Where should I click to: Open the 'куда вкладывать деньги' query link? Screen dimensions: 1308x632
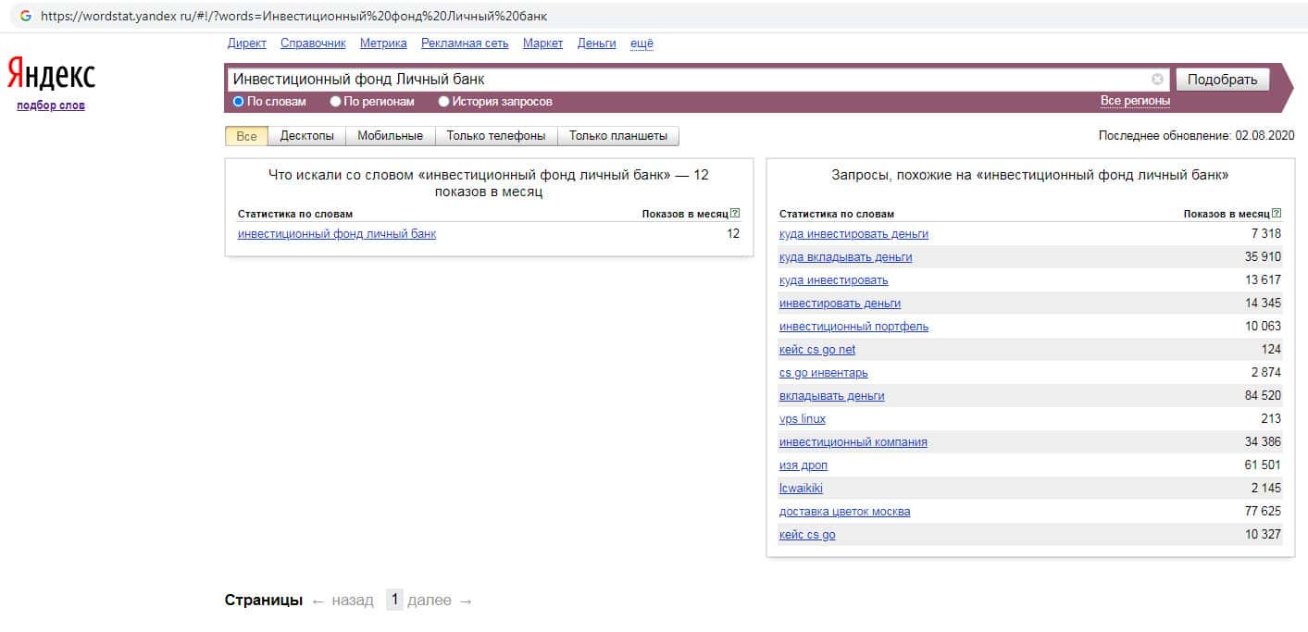[845, 257]
